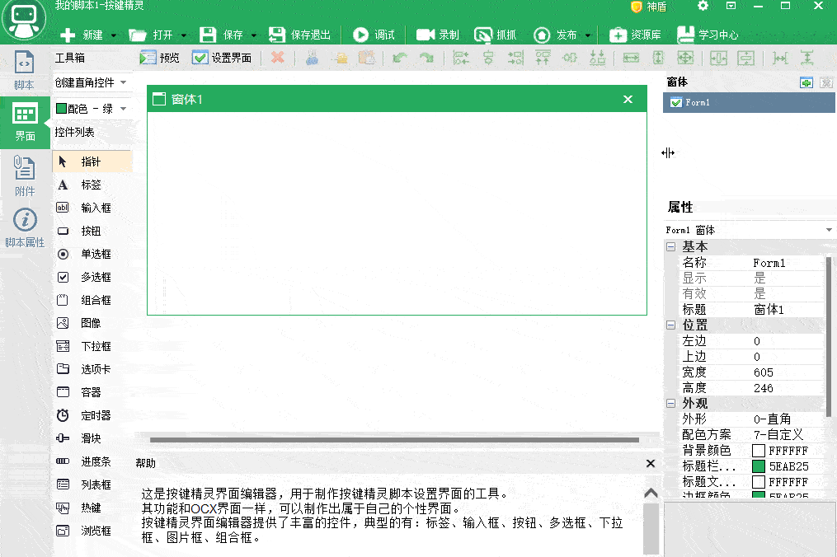Image resolution: width=837 pixels, height=557 pixels.
Task: Choose the 列表框 list box control
Action: [92, 484]
